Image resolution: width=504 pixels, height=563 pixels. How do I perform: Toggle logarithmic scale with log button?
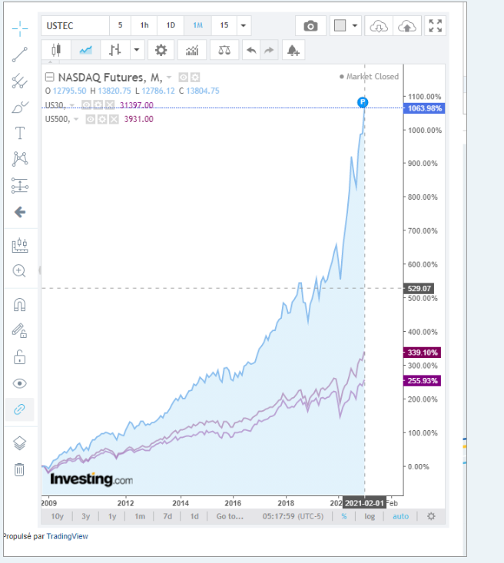(x=370, y=516)
